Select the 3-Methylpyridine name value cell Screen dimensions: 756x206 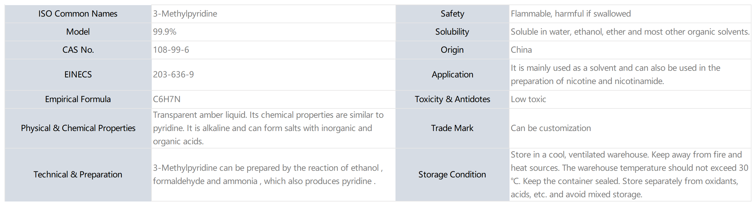[273, 14]
